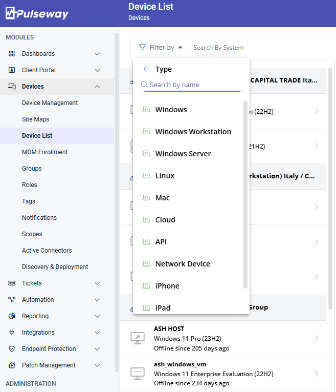
Task: Click the sidebar modules scrollbar
Action: 117,202
